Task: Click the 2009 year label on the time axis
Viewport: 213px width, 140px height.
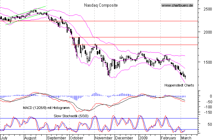Action: click(x=143, y=138)
